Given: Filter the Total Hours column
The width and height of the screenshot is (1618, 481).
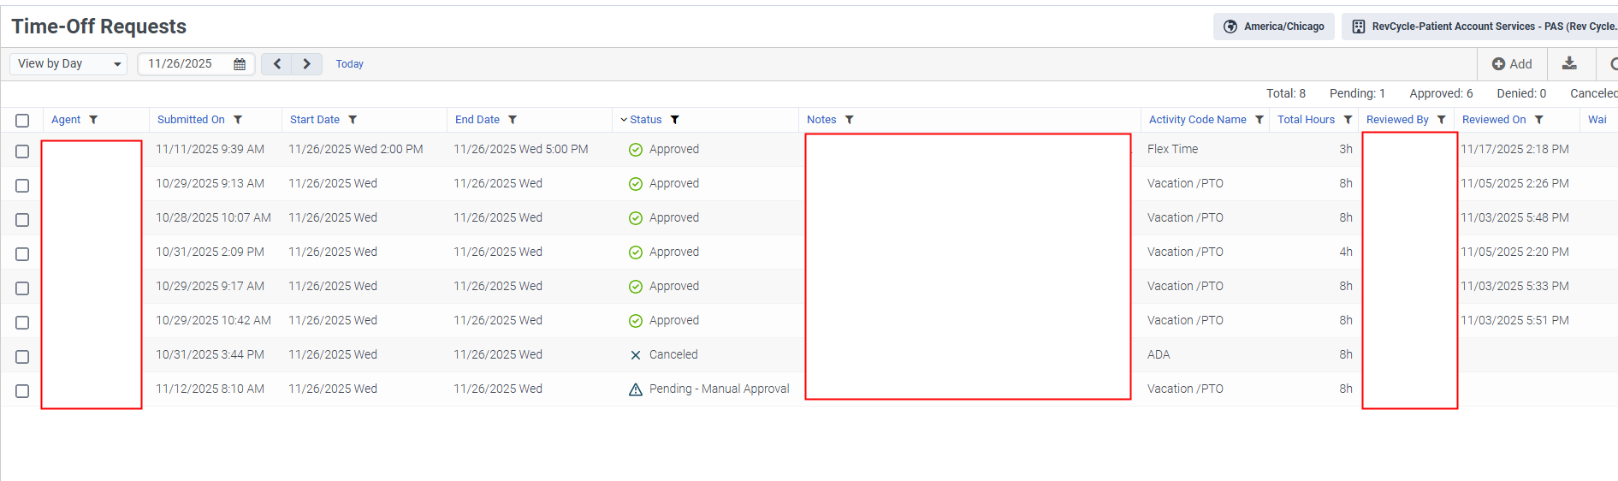Looking at the screenshot, I should [x=1348, y=120].
